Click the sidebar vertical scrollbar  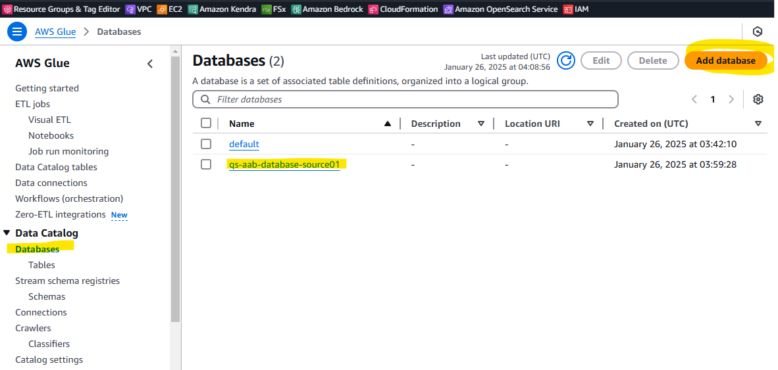coord(175,188)
